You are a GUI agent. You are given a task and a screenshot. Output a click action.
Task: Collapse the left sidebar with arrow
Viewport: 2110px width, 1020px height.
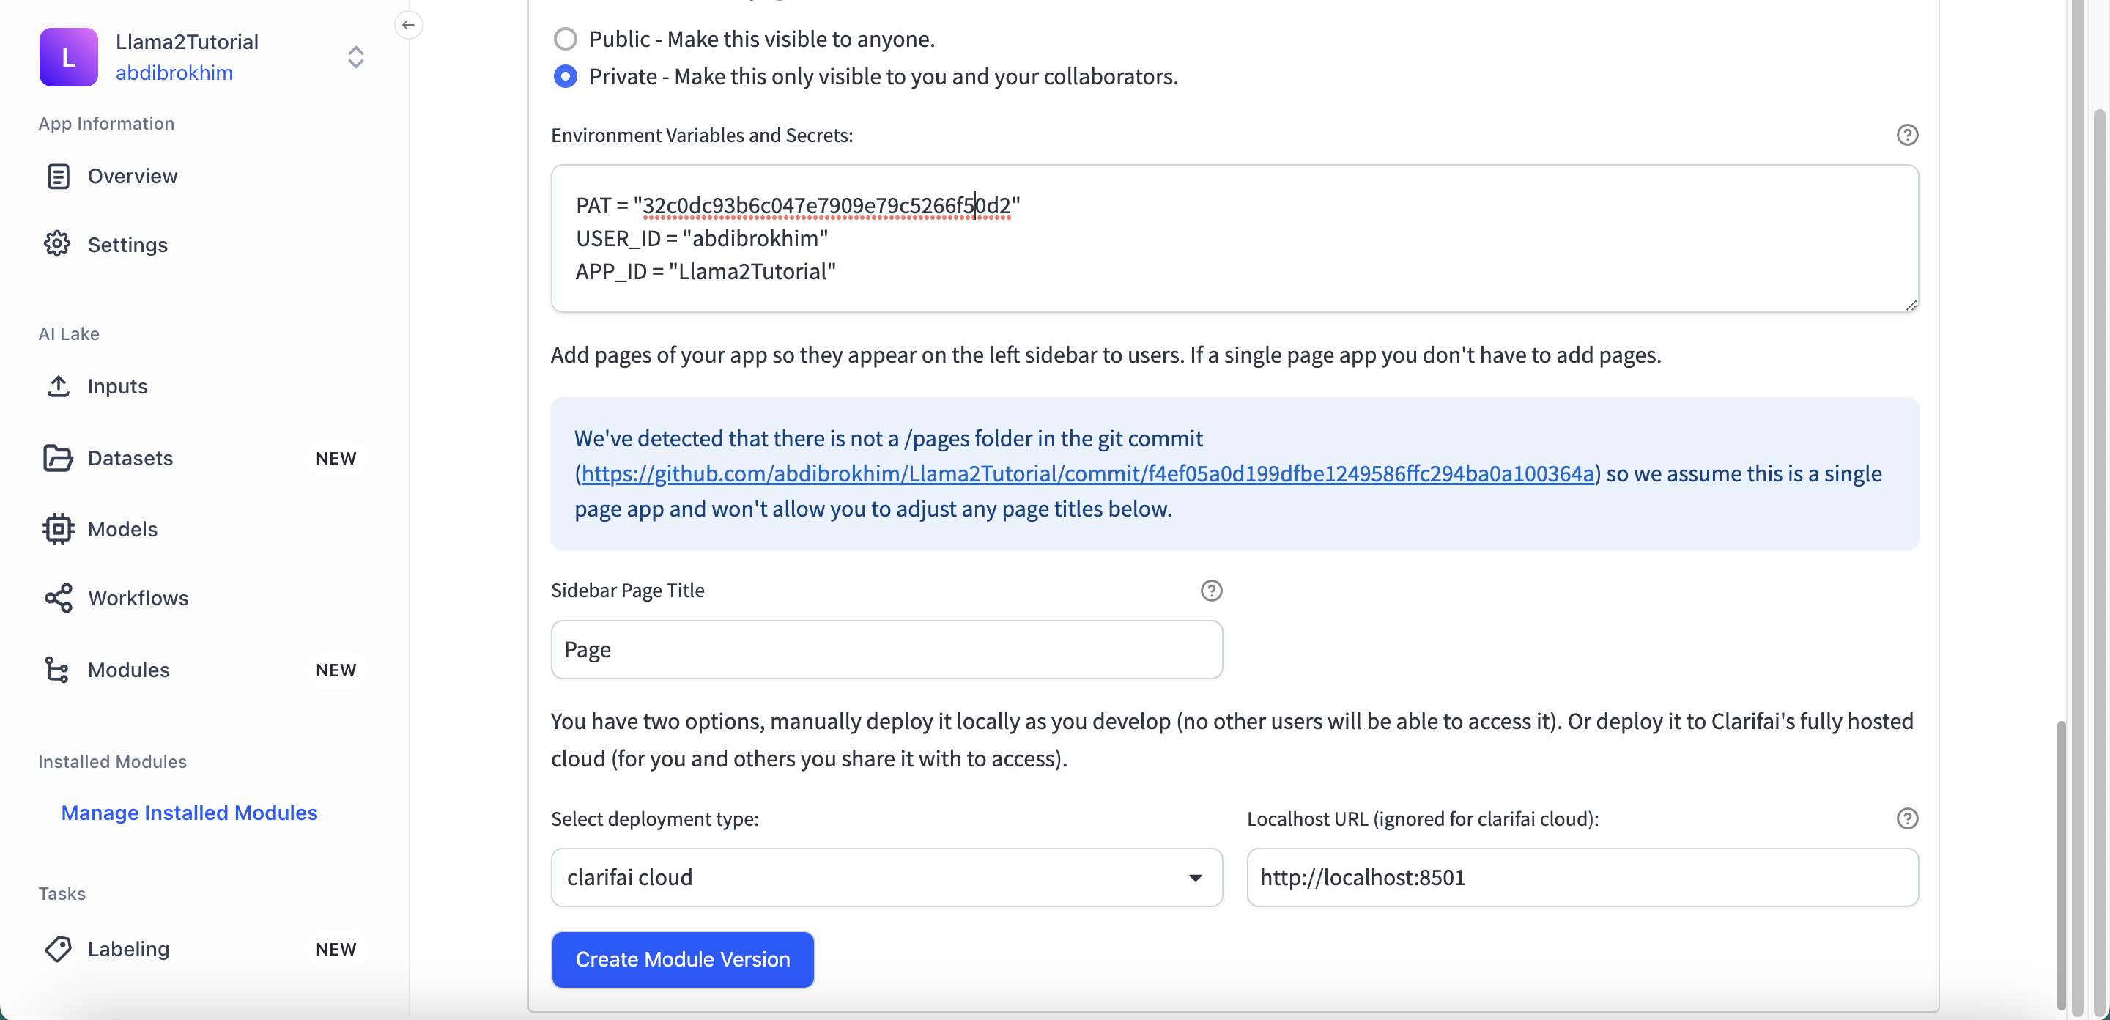[x=408, y=25]
